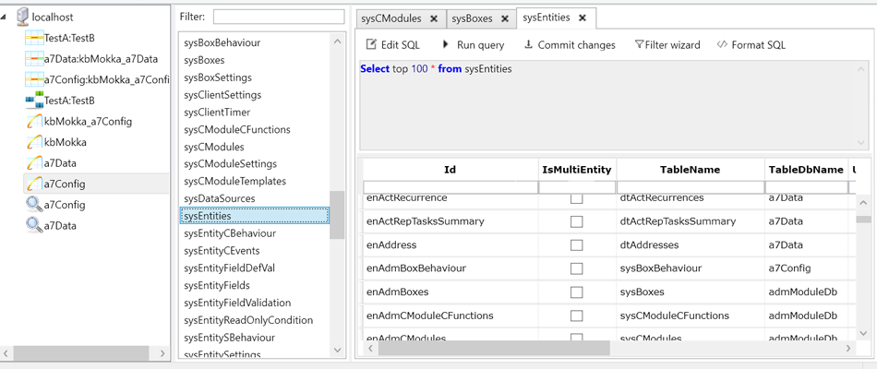Sort by the Id column header
This screenshot has height=369, width=877.
[450, 170]
